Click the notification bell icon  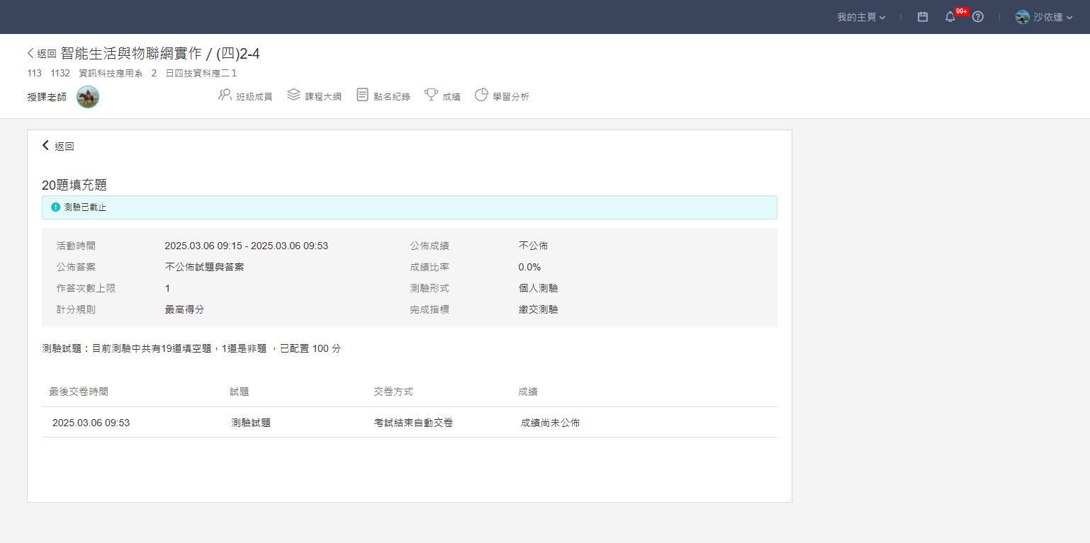point(950,17)
